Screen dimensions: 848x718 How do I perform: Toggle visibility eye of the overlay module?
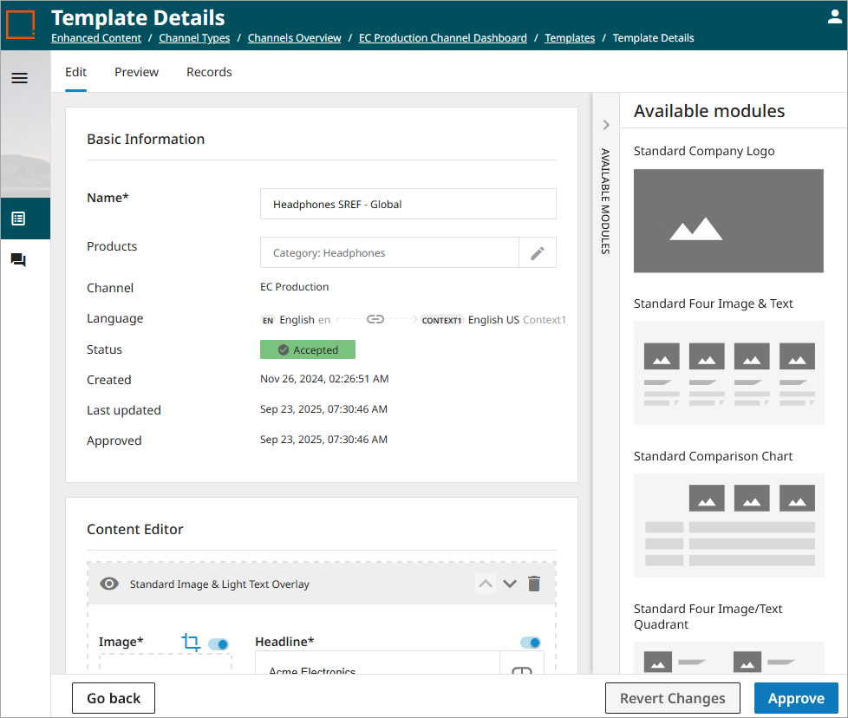(109, 584)
